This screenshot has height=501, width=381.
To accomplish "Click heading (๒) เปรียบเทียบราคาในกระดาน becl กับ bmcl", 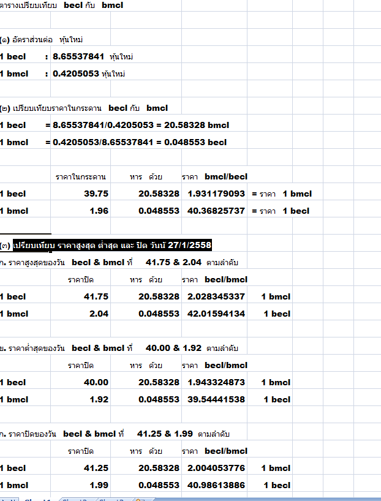I will (84, 108).
